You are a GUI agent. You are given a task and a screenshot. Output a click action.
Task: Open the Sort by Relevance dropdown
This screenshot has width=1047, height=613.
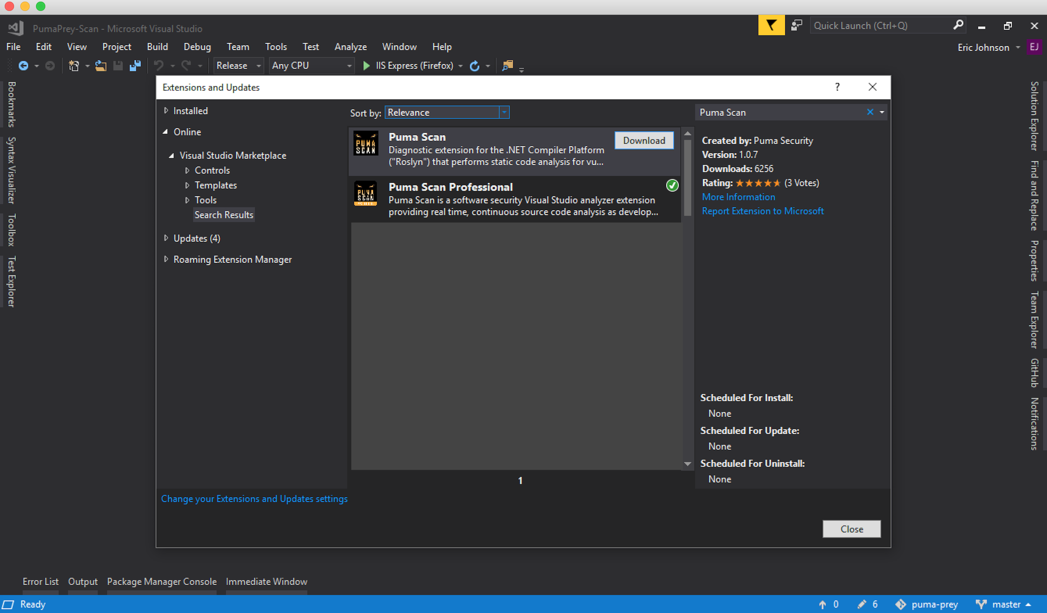(x=504, y=112)
